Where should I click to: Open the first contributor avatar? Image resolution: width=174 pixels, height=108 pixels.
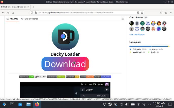(131, 23)
